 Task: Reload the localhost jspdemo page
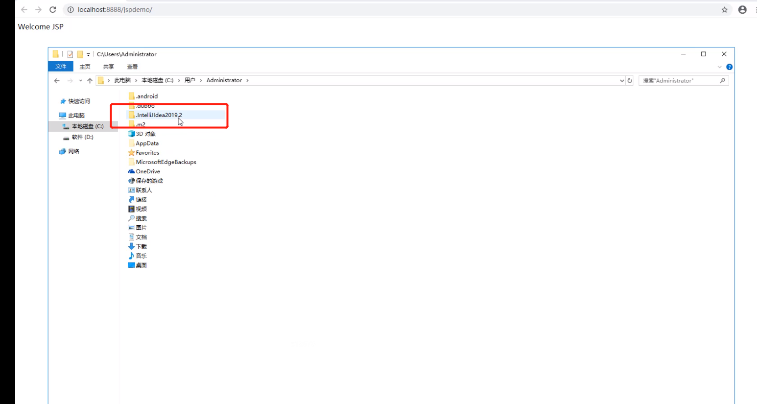click(53, 10)
